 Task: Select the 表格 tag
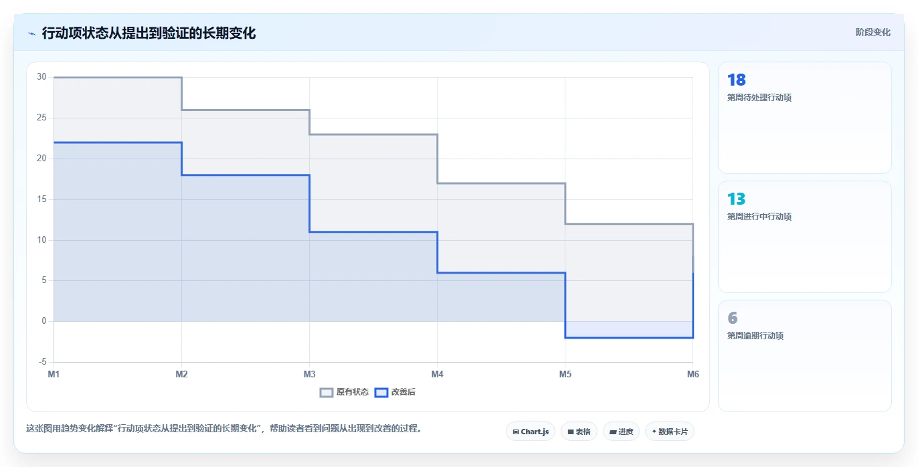pyautogui.click(x=579, y=432)
